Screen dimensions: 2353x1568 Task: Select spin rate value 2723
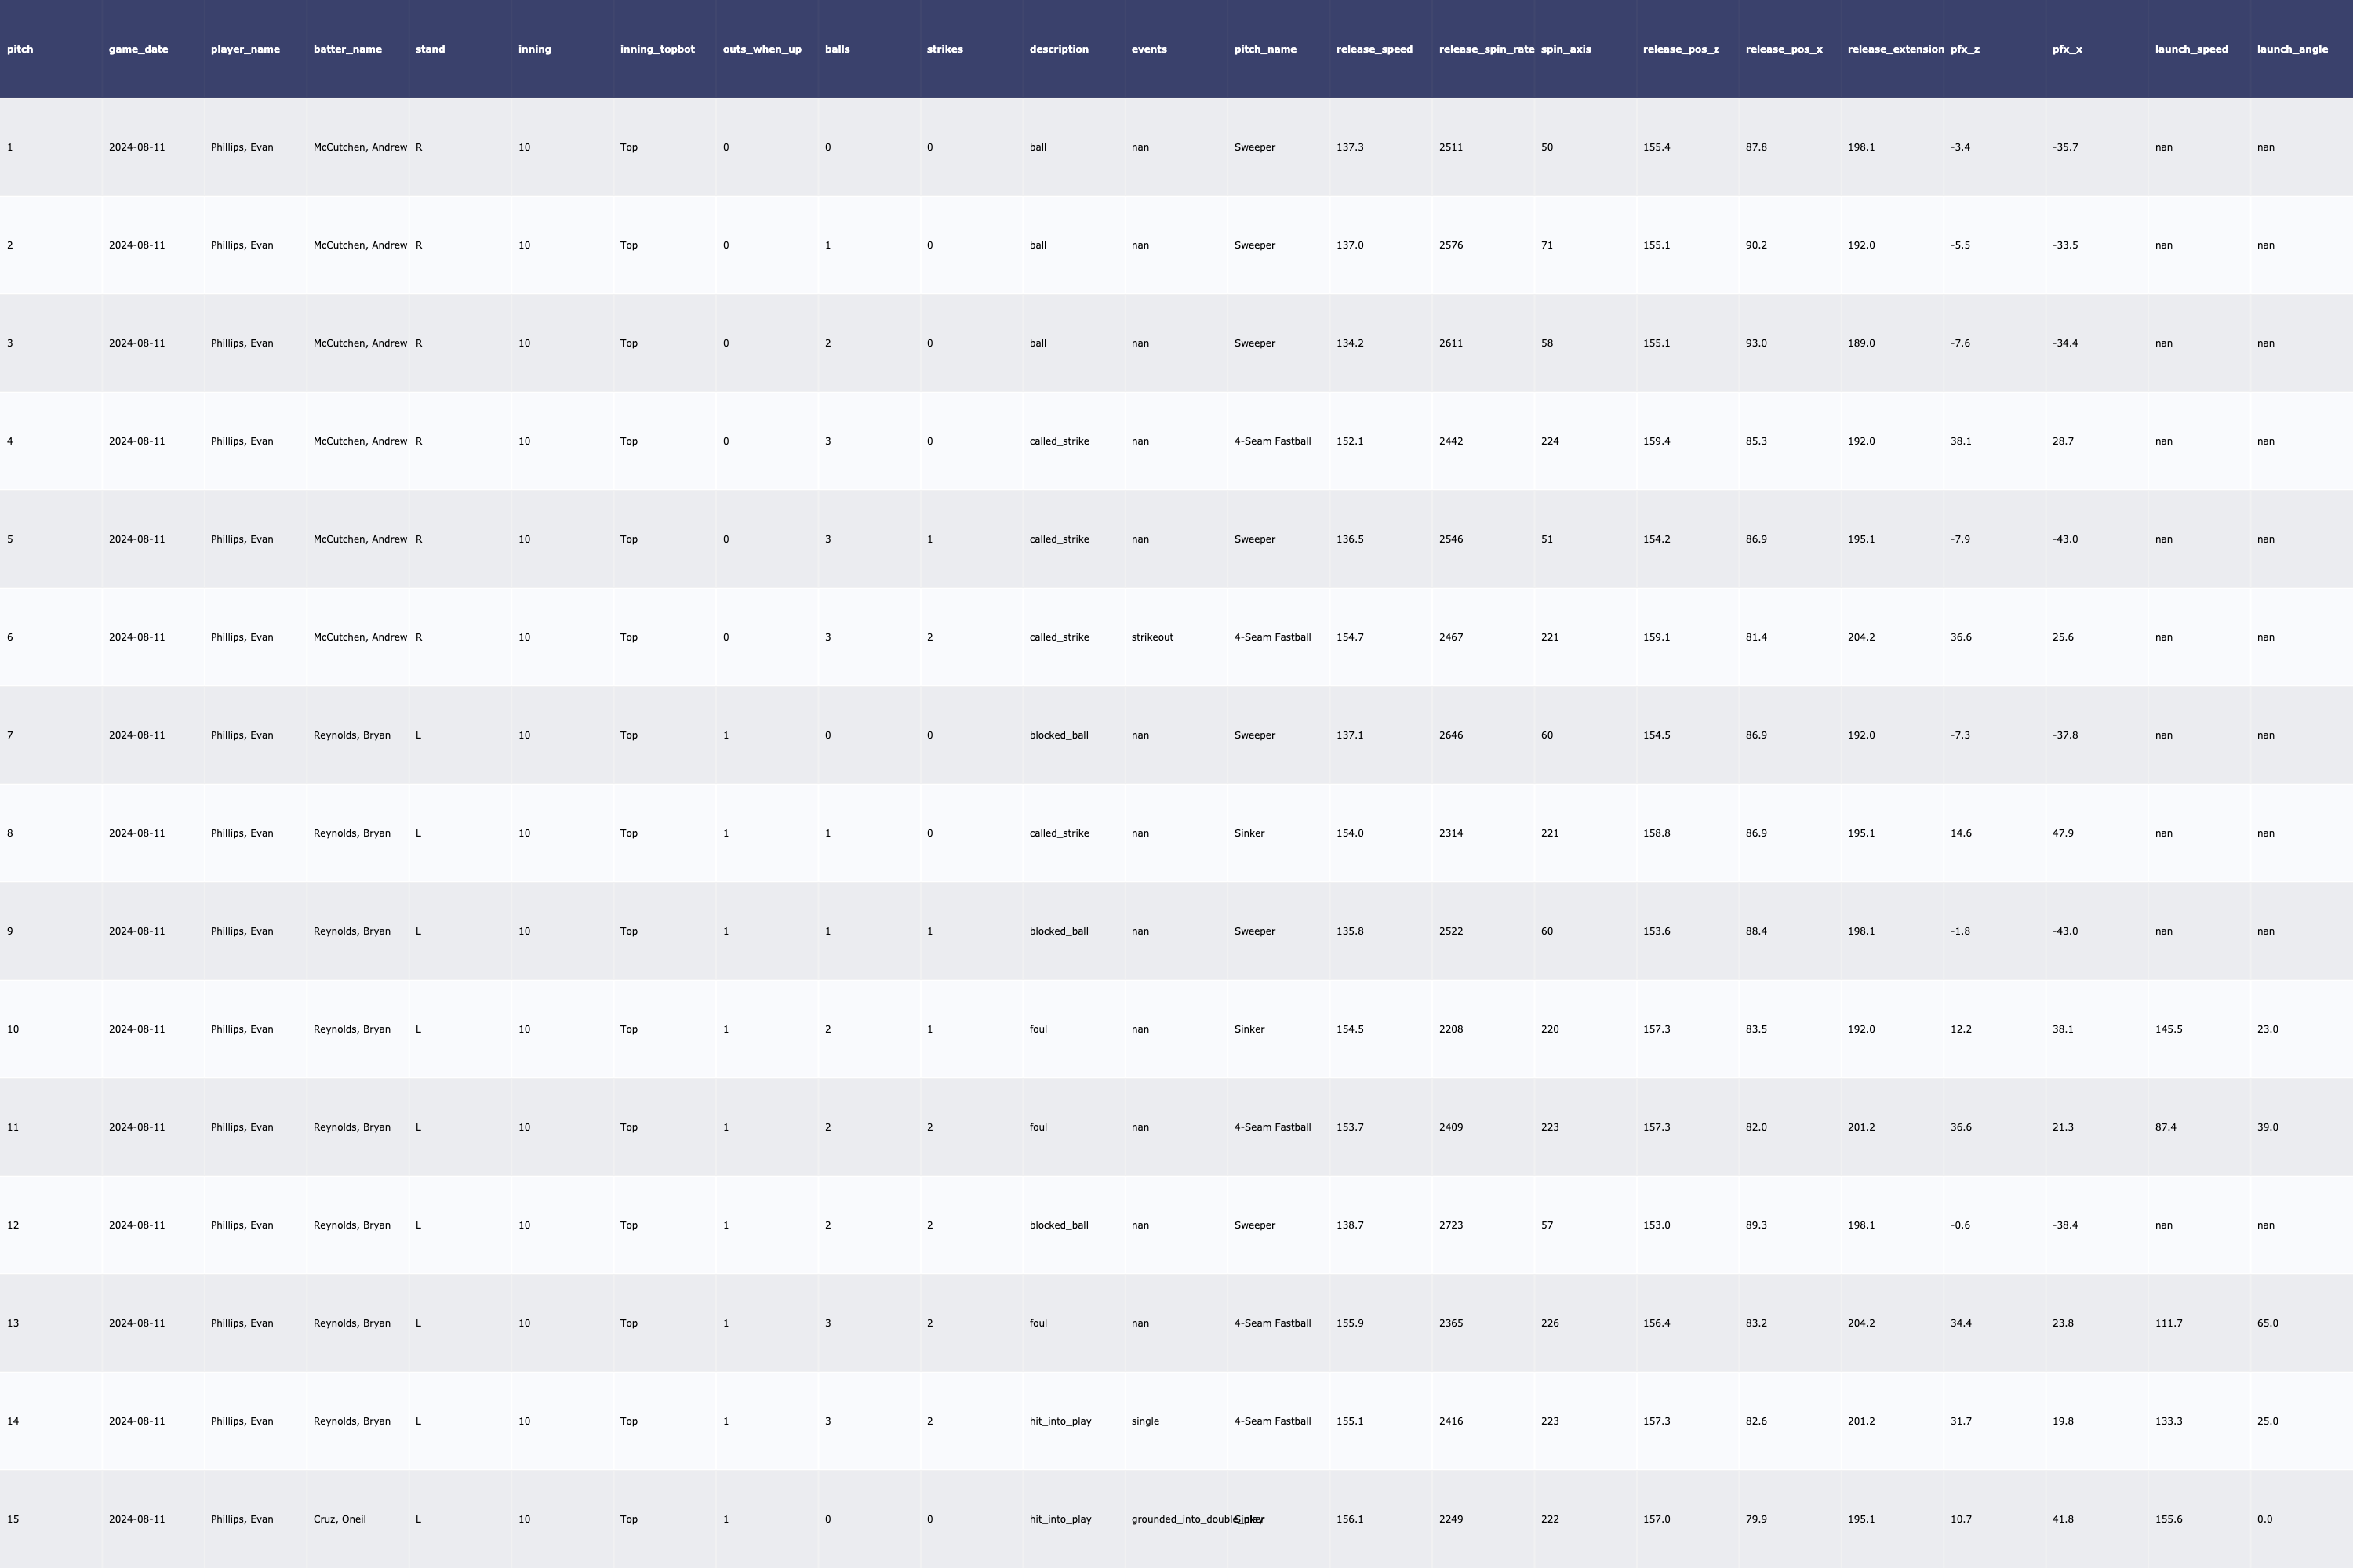(x=1450, y=1225)
